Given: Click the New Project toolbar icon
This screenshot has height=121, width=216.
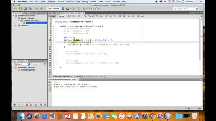Looking at the screenshot, I should click(20, 9).
